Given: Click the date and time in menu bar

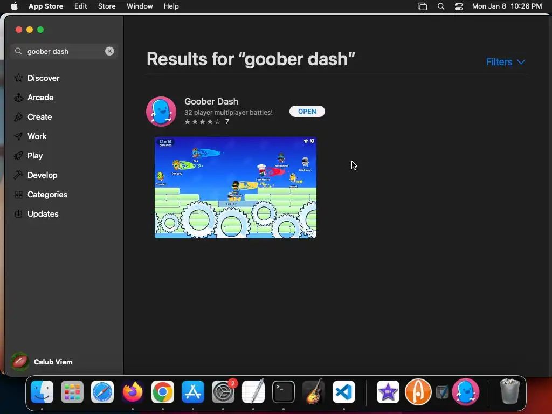Looking at the screenshot, I should [x=507, y=6].
